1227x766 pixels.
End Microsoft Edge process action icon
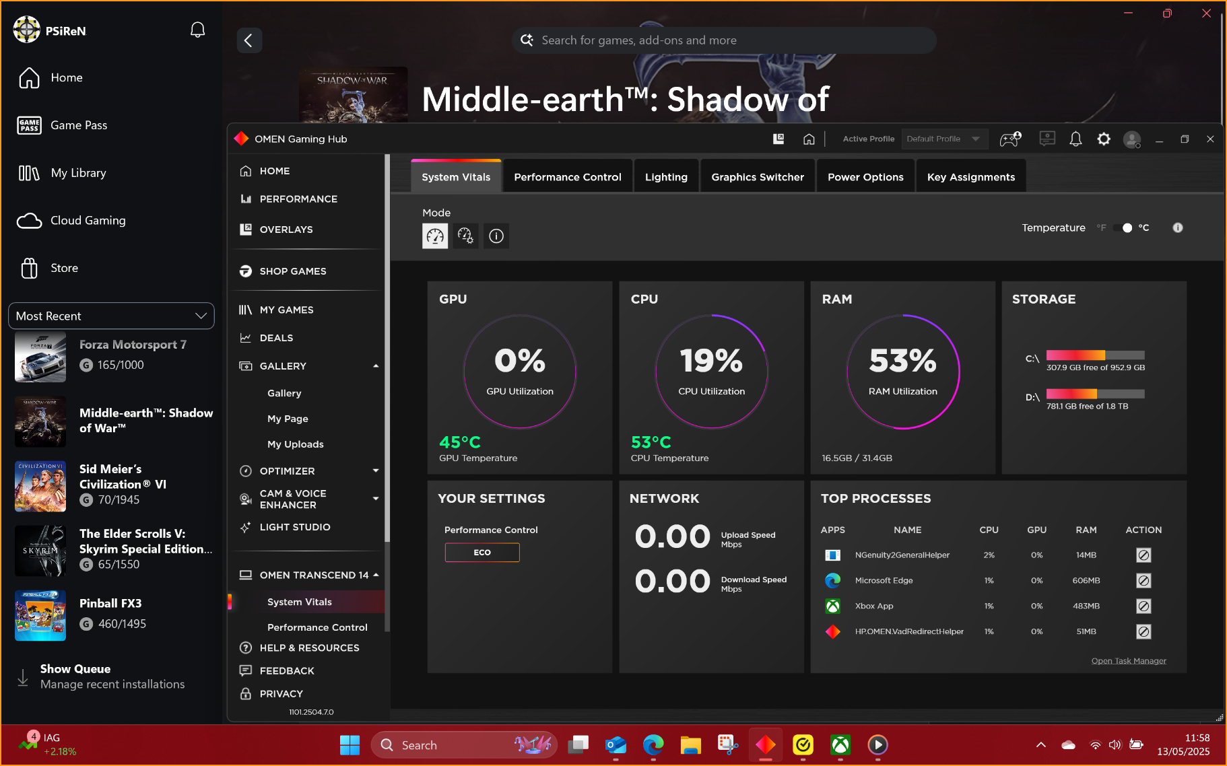click(1143, 581)
